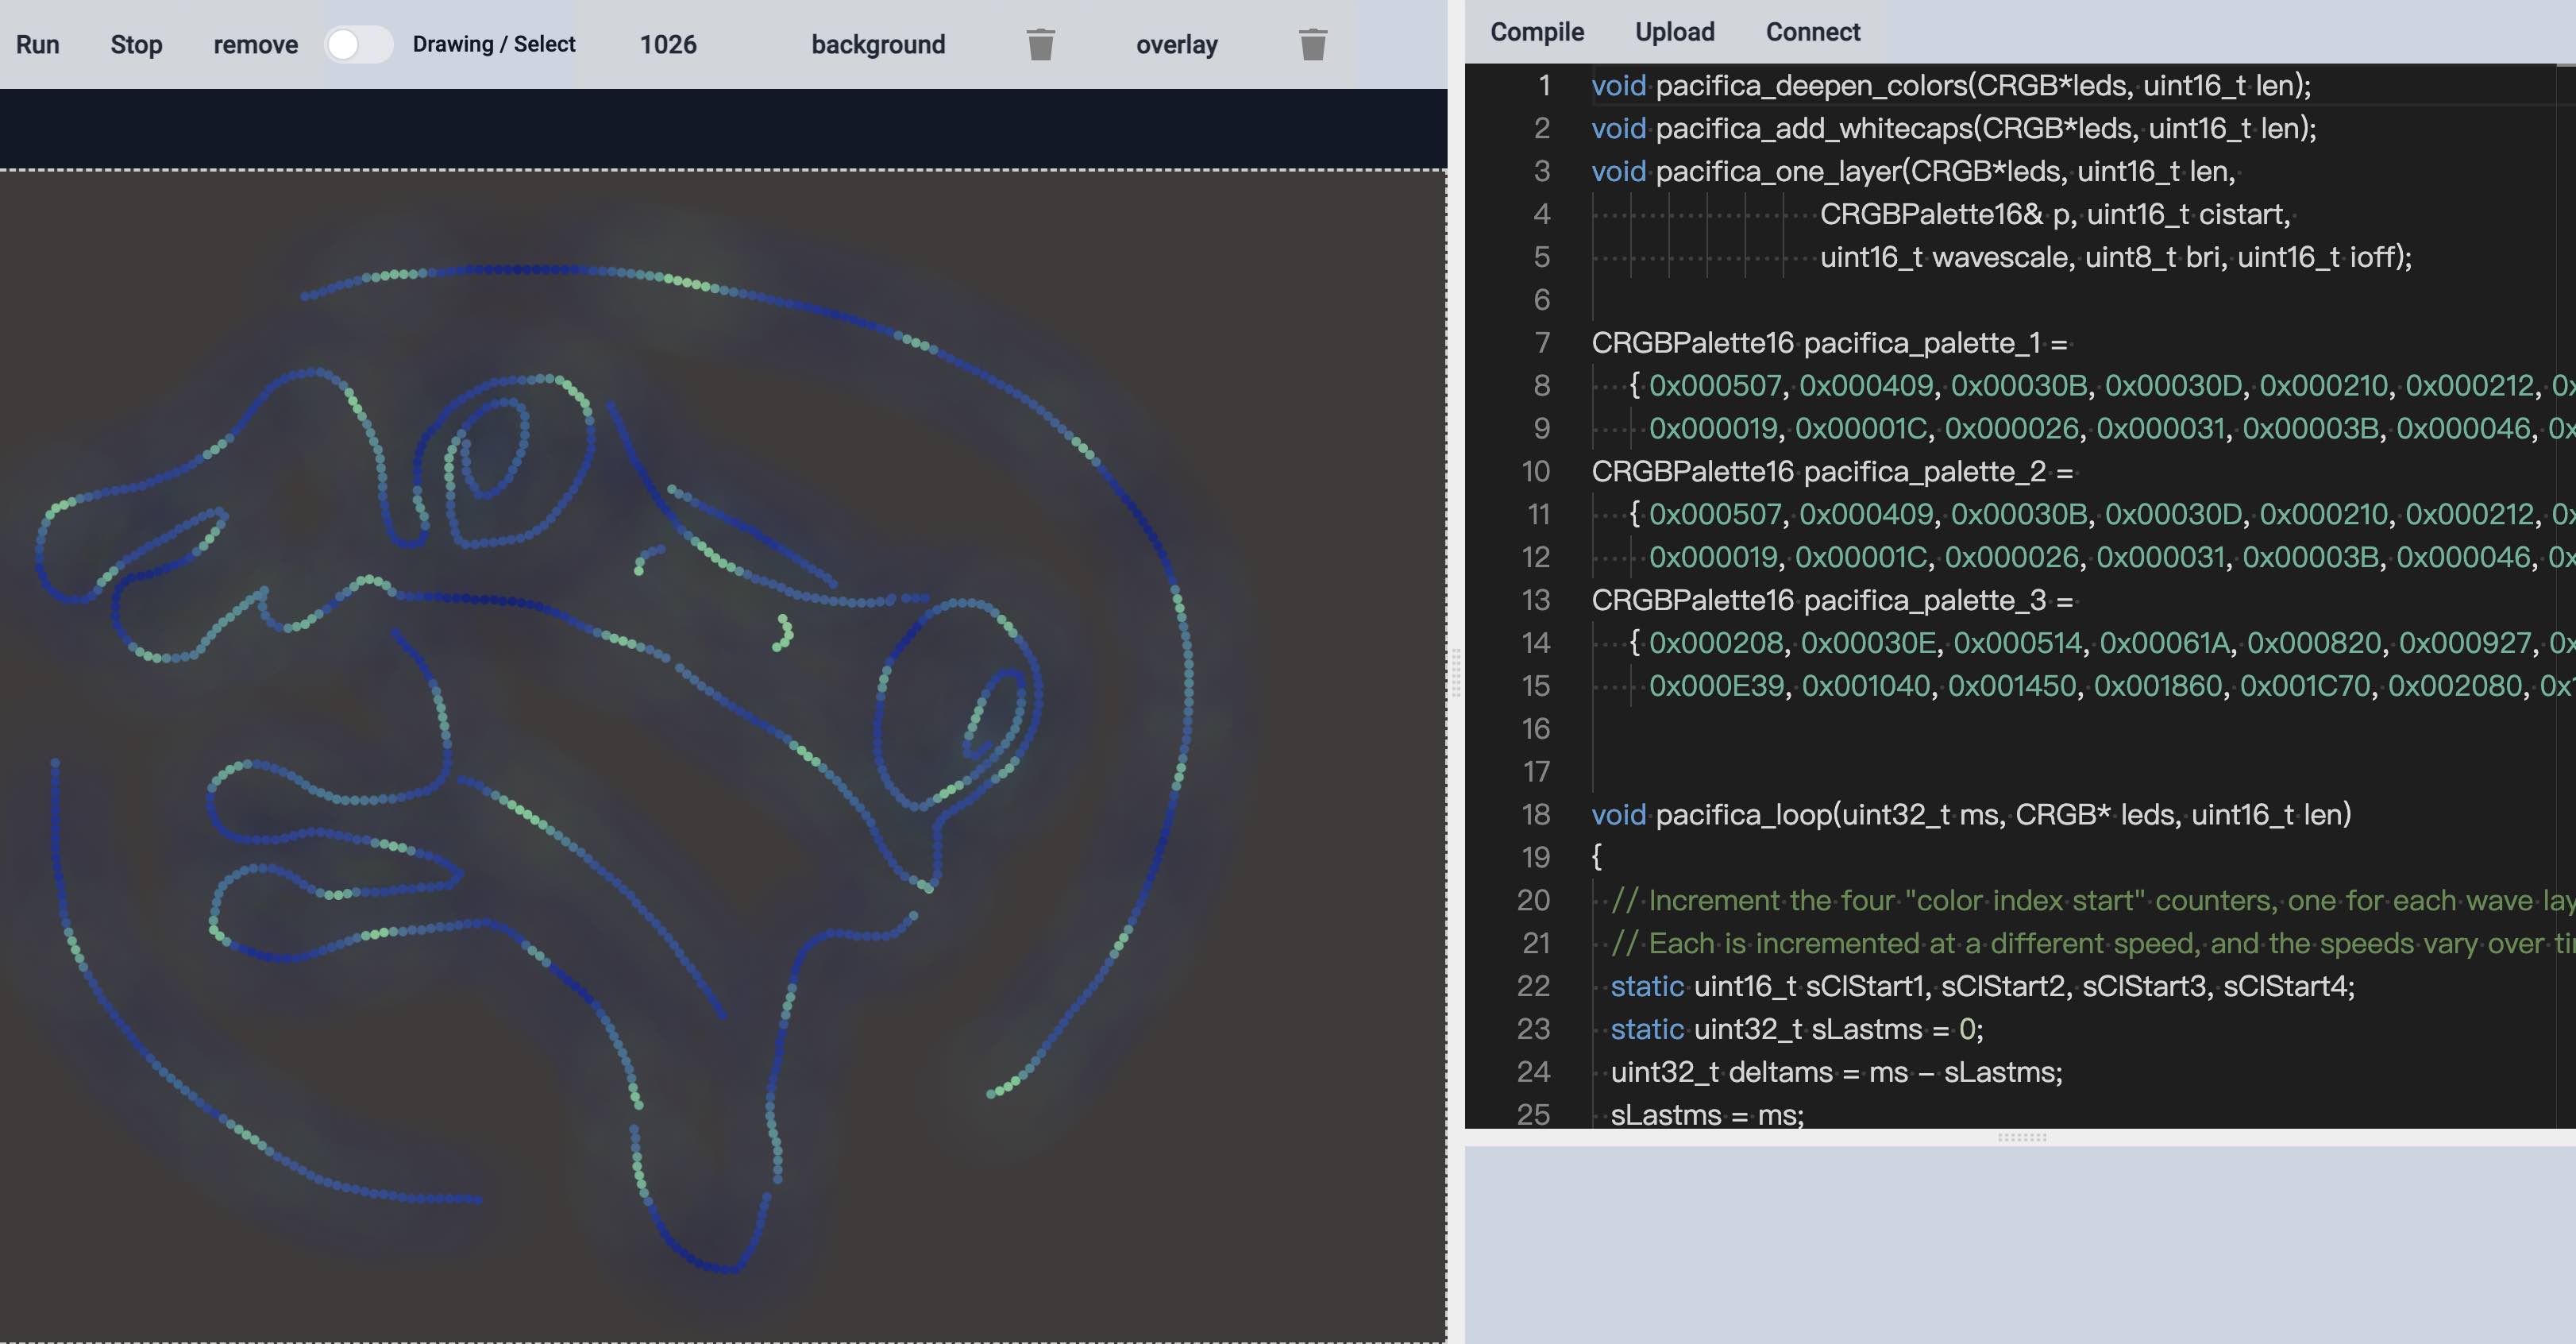Viewport: 2576px width, 1344px height.
Task: Click the overlay label in the toolbar
Action: coord(1176,45)
